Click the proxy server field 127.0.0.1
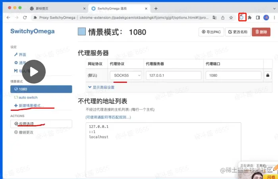The width and height of the screenshot is (278, 179). point(174,75)
